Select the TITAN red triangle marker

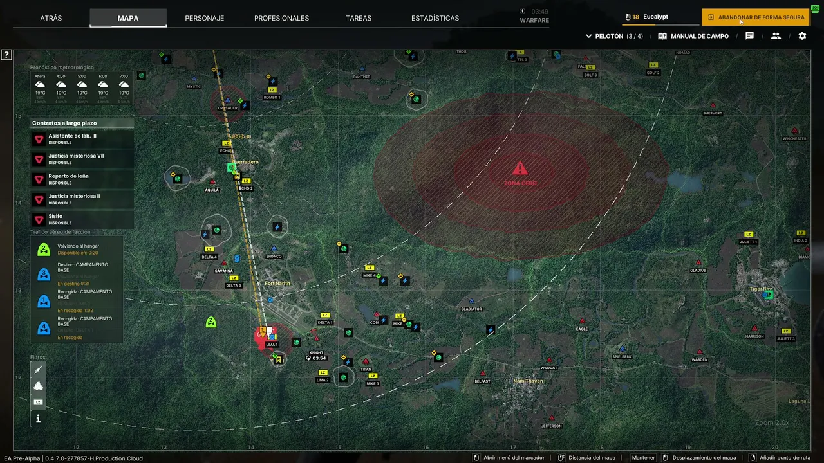click(x=366, y=361)
